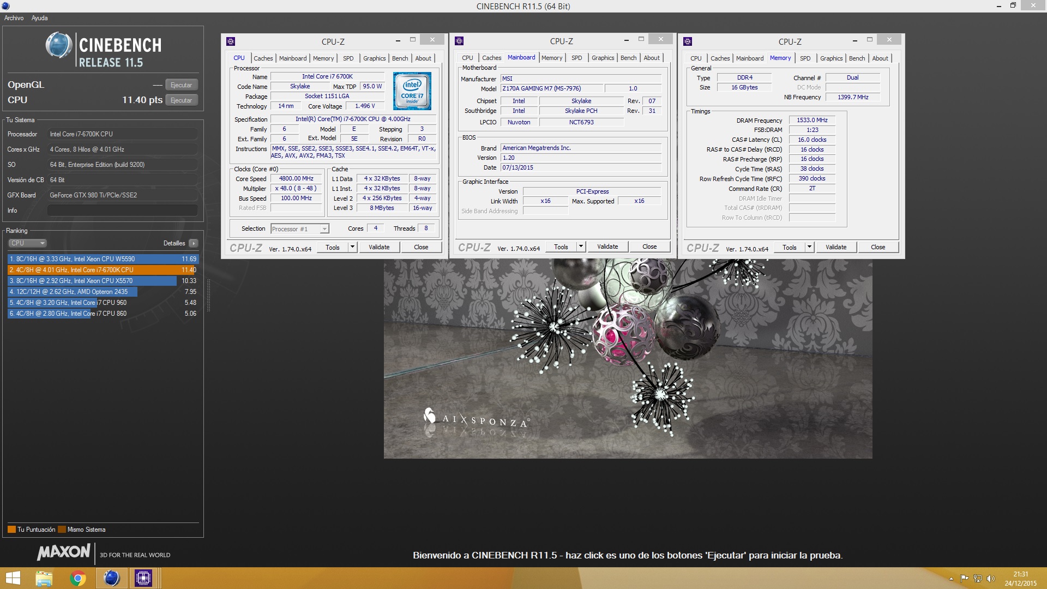Viewport: 1047px width, 589px height.
Task: Run the CPU test with Ejecutar
Action: click(x=181, y=100)
